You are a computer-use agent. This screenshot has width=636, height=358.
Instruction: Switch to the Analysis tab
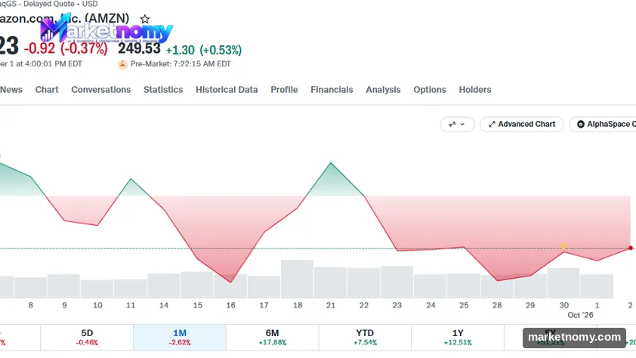[383, 90]
